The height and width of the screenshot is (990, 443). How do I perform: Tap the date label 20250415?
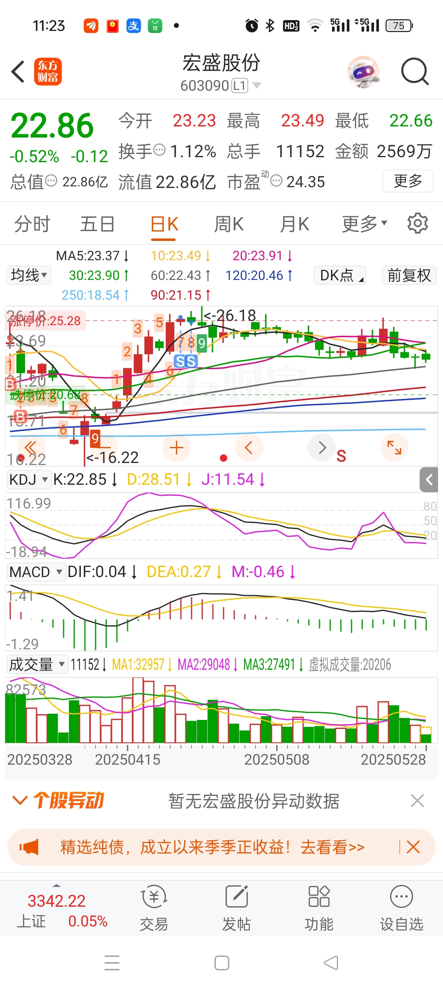click(128, 759)
